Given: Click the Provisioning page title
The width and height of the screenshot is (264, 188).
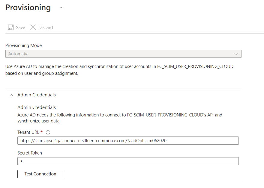Looking at the screenshot, I should pyautogui.click(x=28, y=7).
